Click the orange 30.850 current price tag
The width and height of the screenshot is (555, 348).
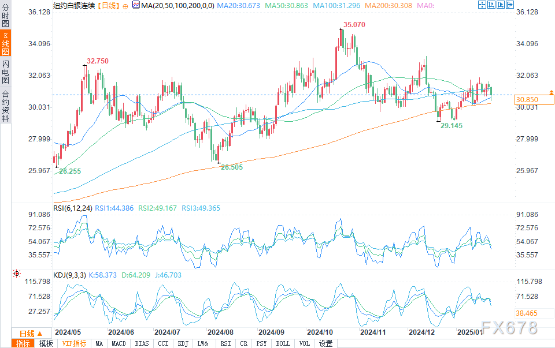coord(534,100)
